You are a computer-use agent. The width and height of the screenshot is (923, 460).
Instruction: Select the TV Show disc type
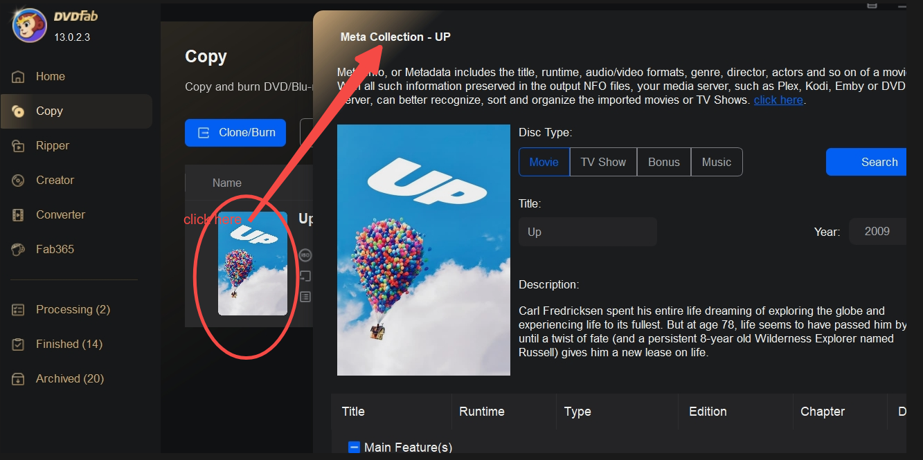tap(603, 162)
